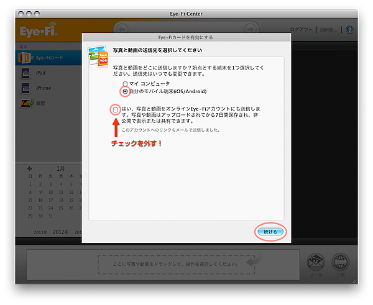Click the Eye-Fi card icon in sidebar
This screenshot has width=373, height=305.
(x=24, y=58)
